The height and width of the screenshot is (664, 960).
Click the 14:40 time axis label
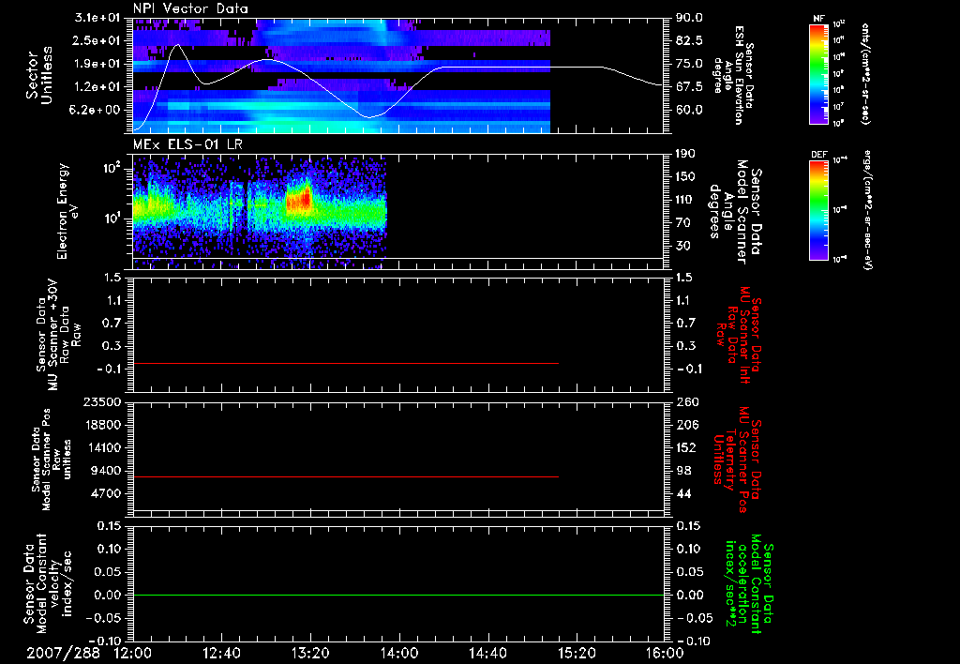pyautogui.click(x=487, y=653)
